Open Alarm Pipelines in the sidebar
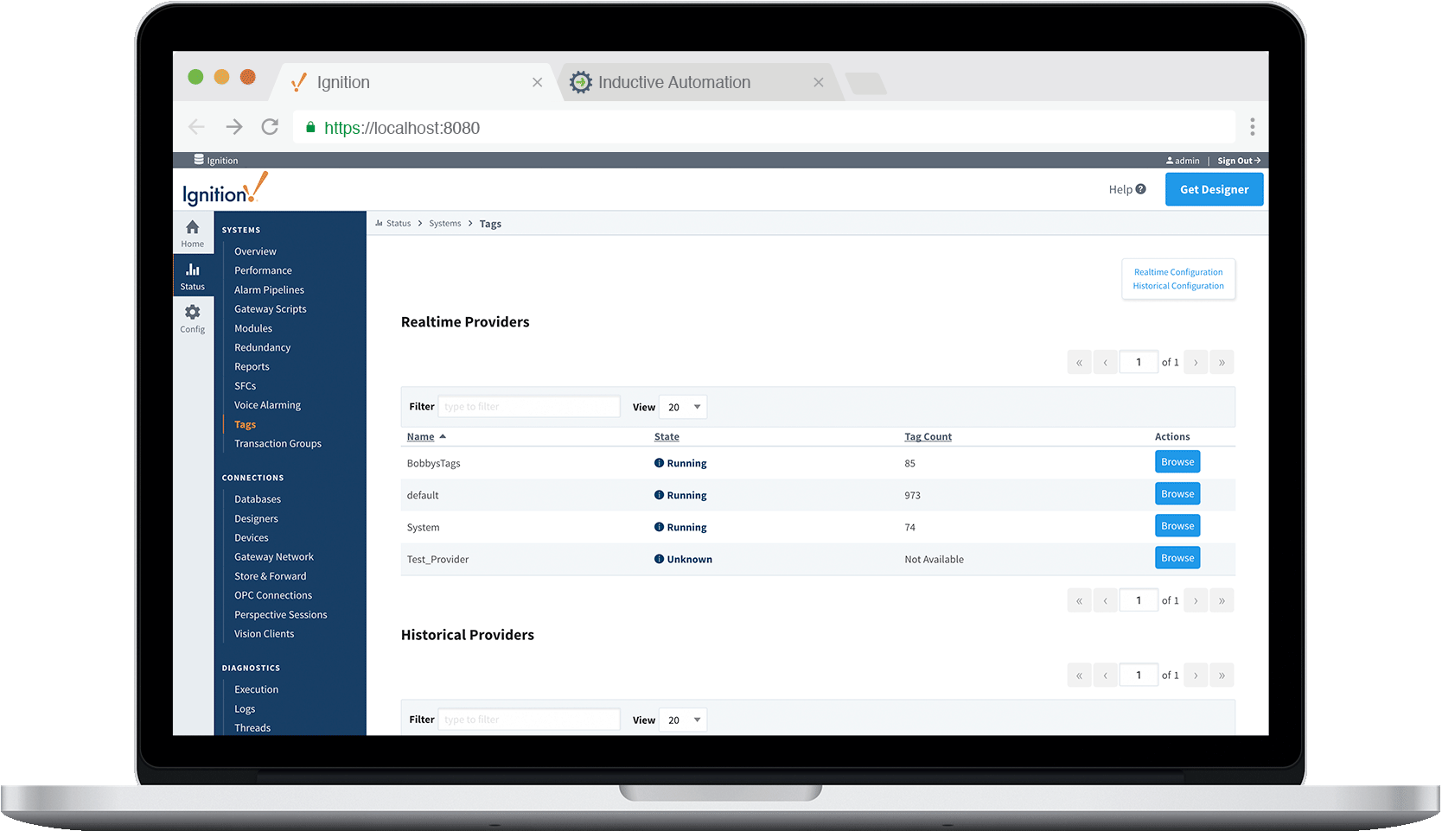 269,290
